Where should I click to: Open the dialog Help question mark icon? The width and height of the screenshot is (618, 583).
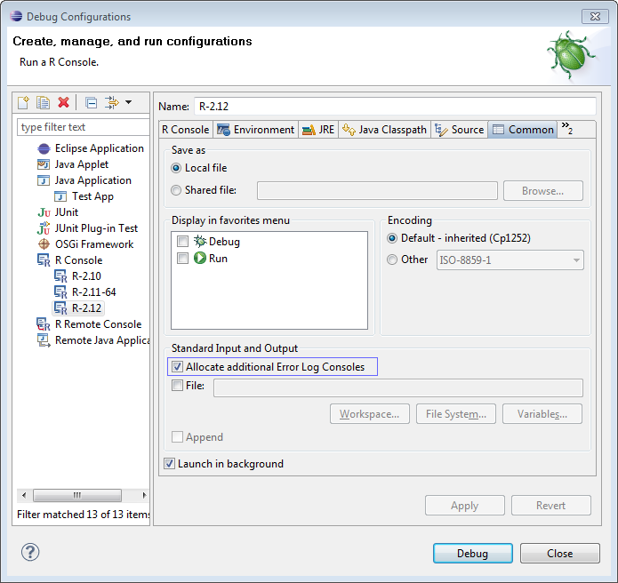tap(30, 552)
